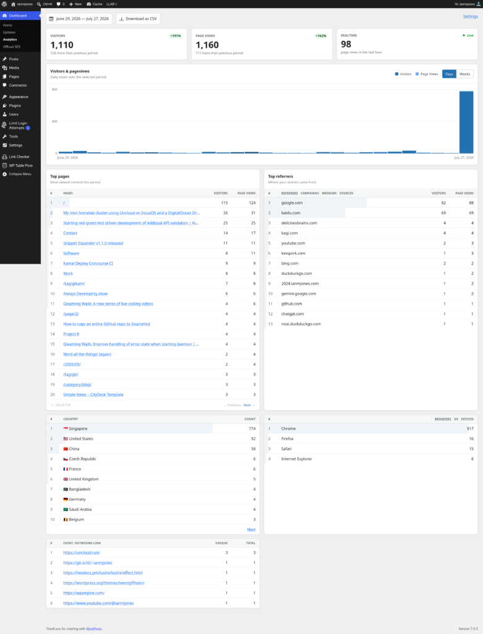Select the Mediums tab in Top referrers
Screen dimensions: 483x634
coord(329,193)
